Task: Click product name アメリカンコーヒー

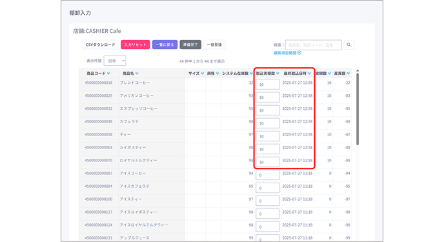Action: 137,96
